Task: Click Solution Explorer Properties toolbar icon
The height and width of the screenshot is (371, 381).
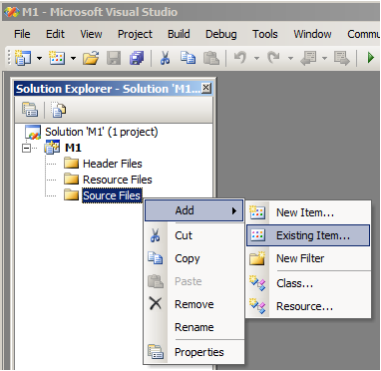Action: point(30,110)
